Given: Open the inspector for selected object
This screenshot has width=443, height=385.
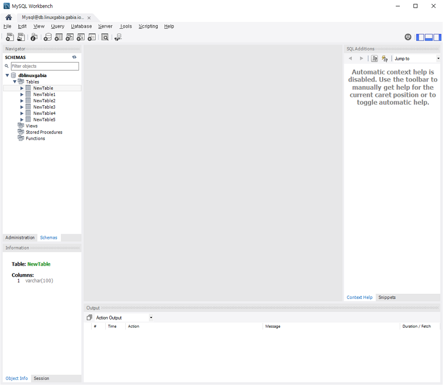Looking at the screenshot, I should pyautogui.click(x=34, y=37).
